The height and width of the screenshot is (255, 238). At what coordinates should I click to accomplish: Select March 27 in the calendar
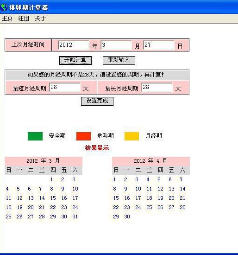point(31,217)
